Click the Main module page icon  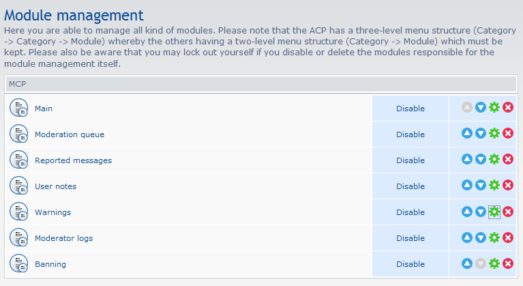click(18, 109)
